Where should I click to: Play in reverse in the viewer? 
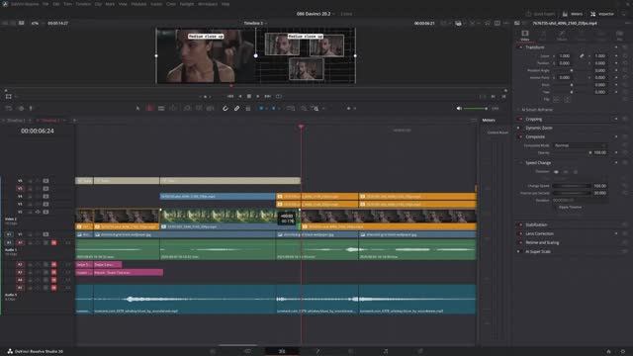(x=240, y=97)
